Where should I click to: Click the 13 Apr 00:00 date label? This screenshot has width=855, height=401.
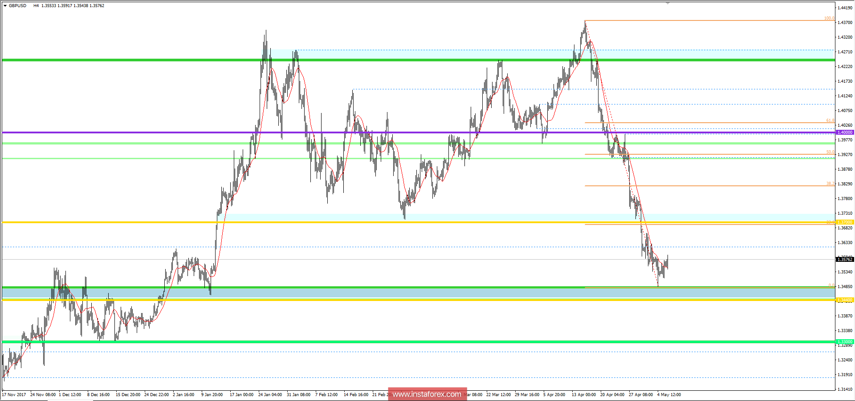point(584,395)
